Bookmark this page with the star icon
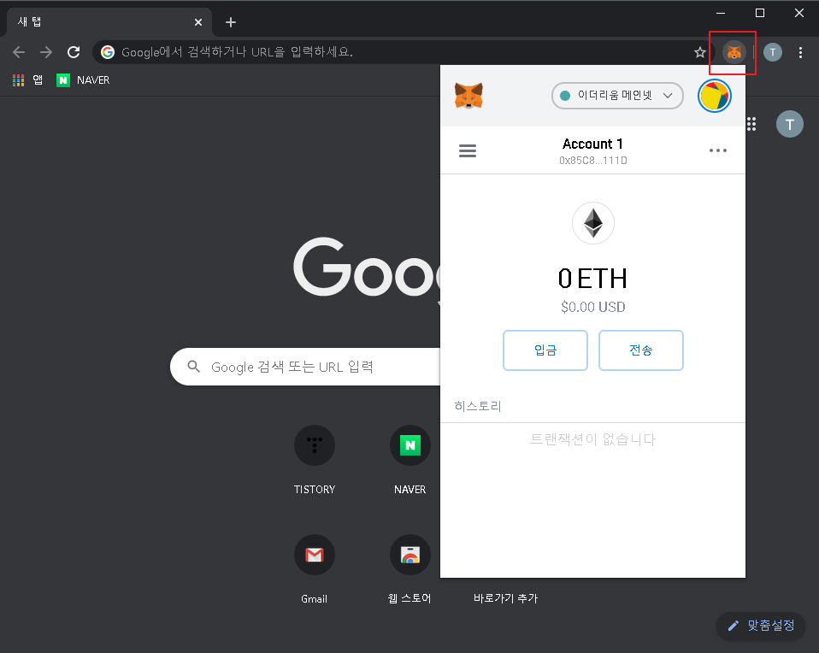Viewport: 819px width, 653px height. pos(700,52)
